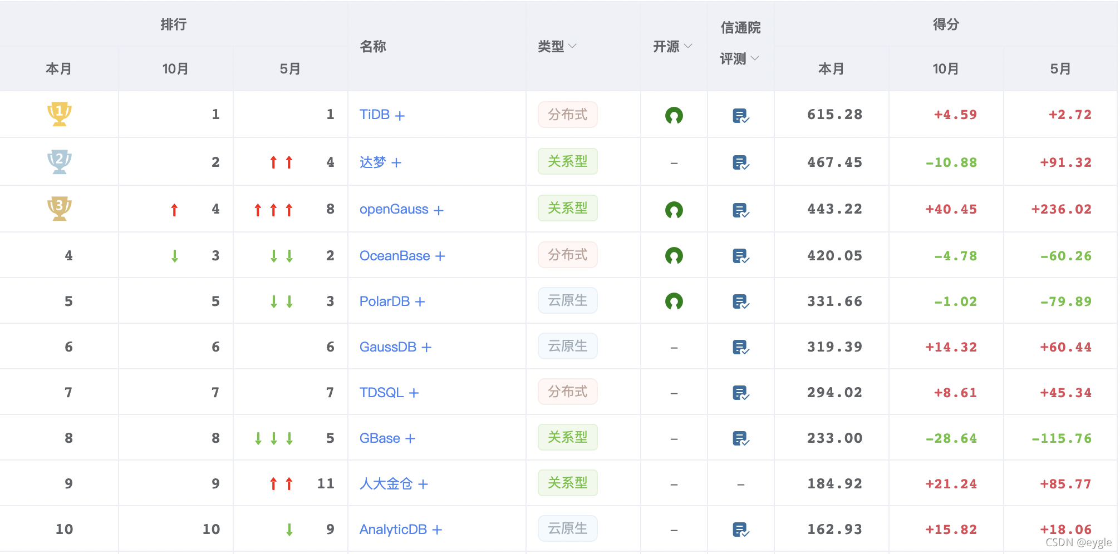Click the evaluation certificate icon for GaussDB
1120x554 pixels.
tap(740, 348)
